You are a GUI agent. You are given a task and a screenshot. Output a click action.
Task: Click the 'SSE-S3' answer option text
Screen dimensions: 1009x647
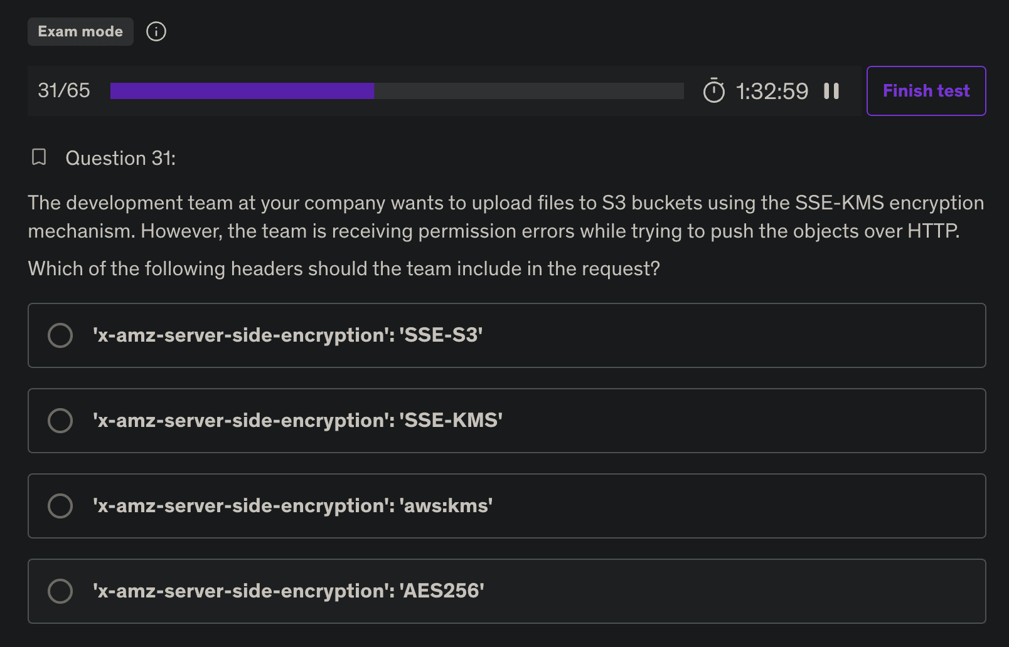(287, 335)
